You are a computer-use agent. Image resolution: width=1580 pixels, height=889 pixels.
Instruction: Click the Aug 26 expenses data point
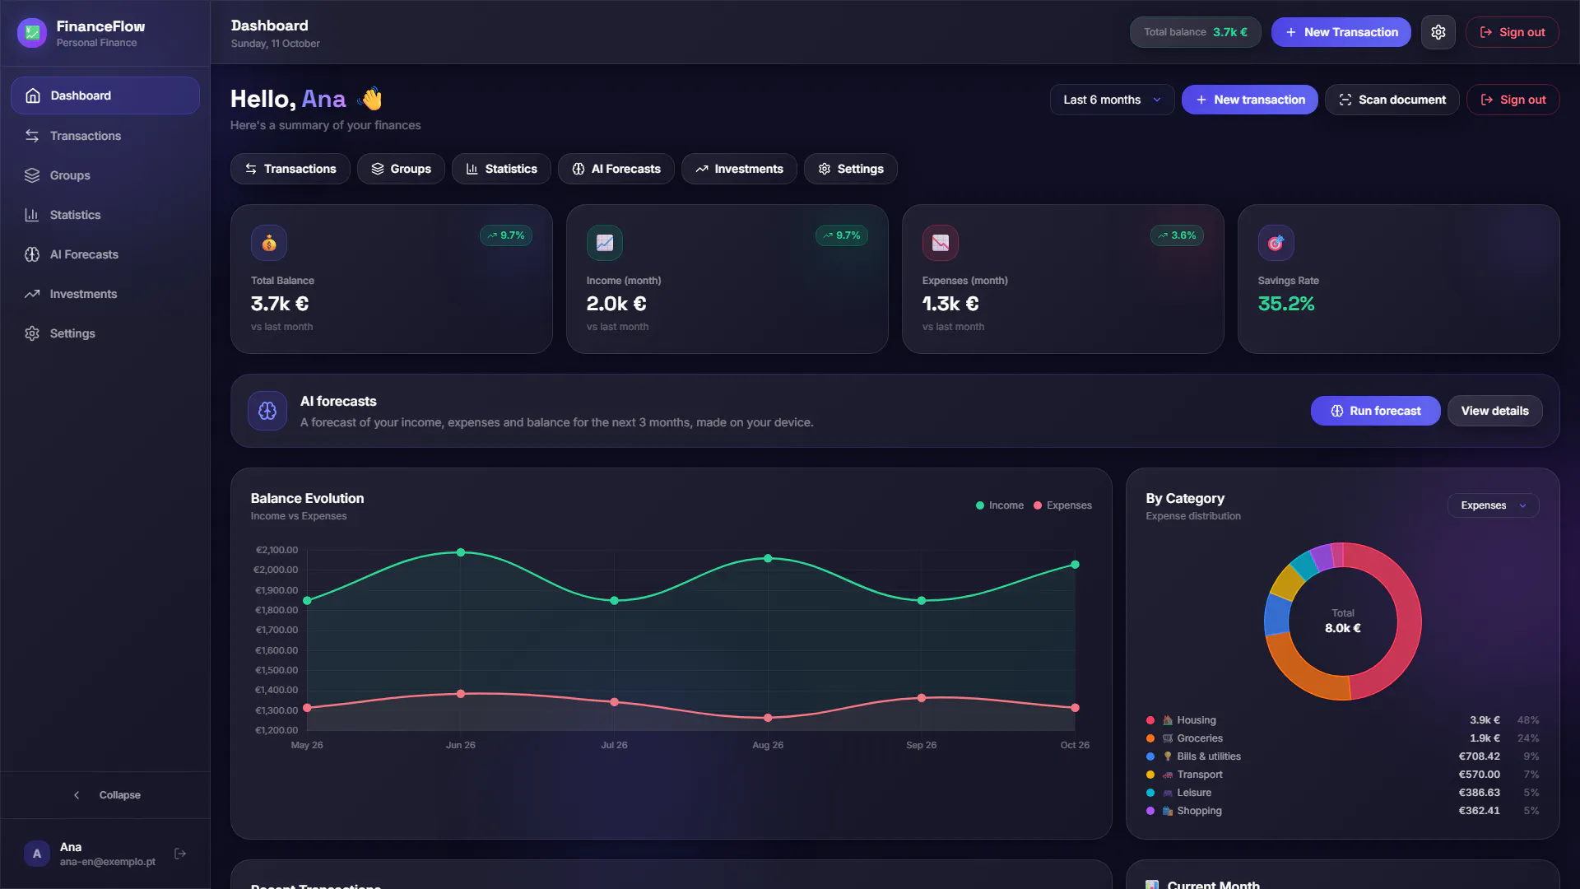tap(768, 718)
